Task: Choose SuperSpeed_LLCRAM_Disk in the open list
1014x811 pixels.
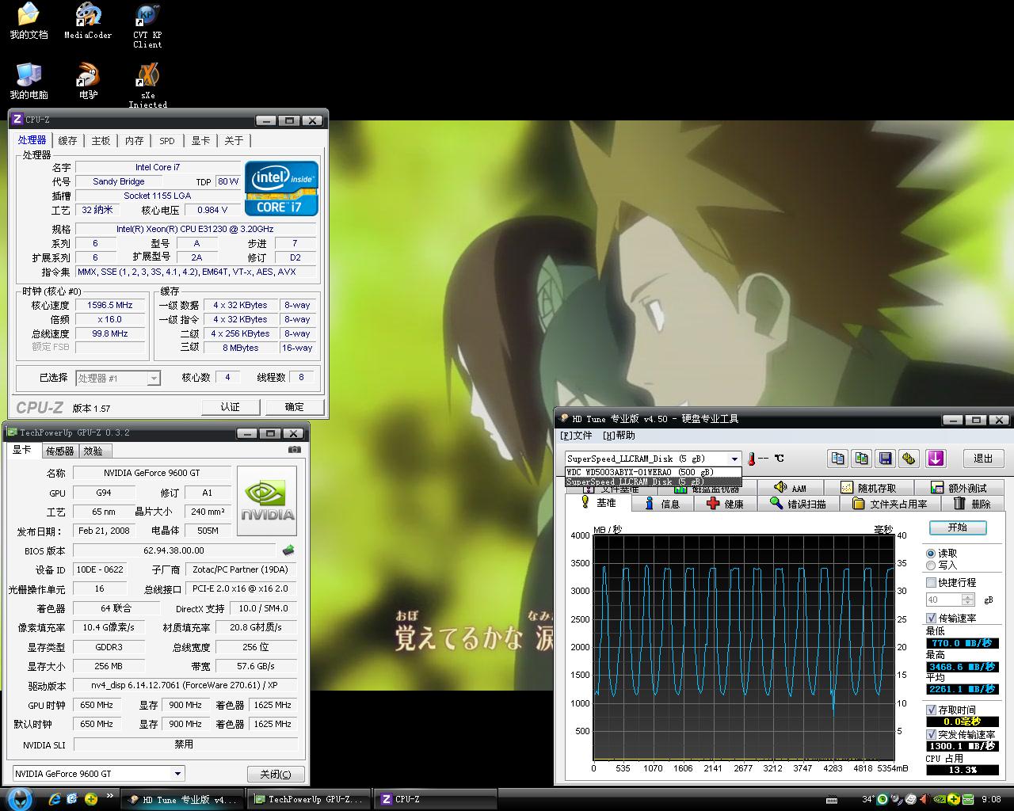Action: click(653, 482)
